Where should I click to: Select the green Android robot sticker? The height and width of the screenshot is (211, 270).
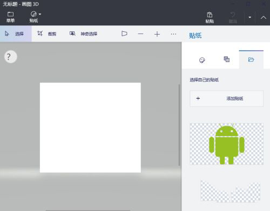coord(227,144)
